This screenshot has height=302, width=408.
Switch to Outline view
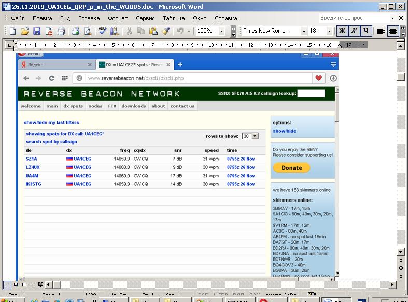pos(33,284)
